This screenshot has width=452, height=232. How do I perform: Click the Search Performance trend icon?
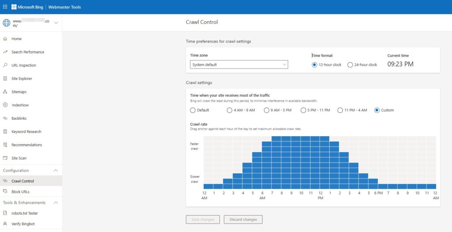[x=5, y=52]
